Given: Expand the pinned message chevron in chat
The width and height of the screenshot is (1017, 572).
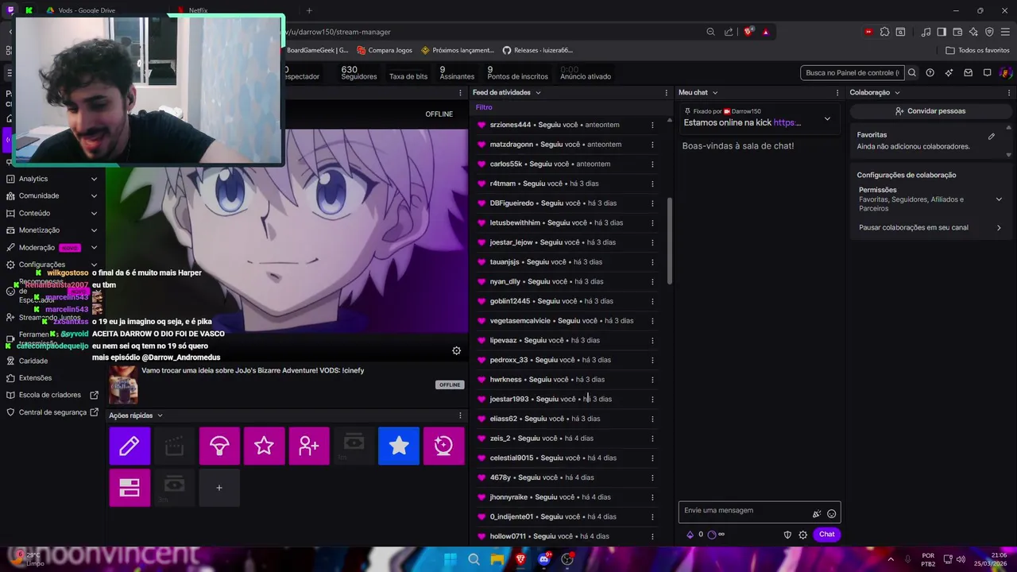Looking at the screenshot, I should pos(827,118).
